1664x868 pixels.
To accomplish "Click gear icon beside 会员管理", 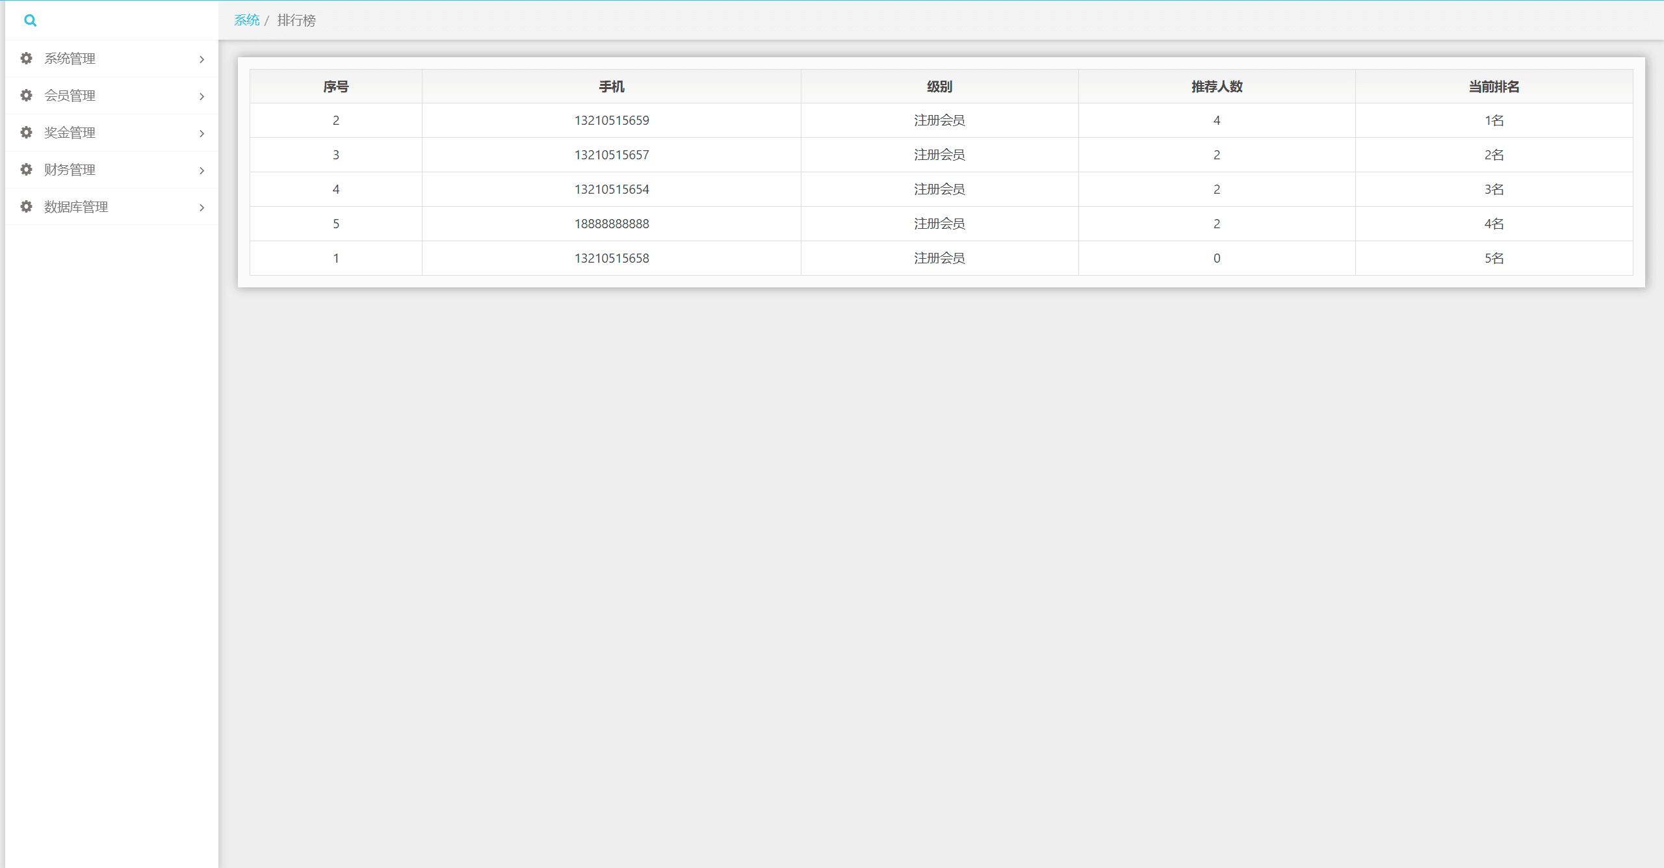I will coord(26,96).
